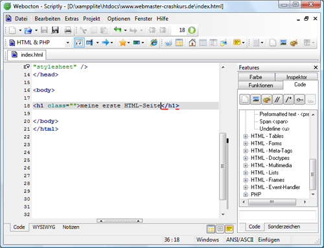Select the index.html document tab
The width and height of the screenshot is (324, 248).
27,55
